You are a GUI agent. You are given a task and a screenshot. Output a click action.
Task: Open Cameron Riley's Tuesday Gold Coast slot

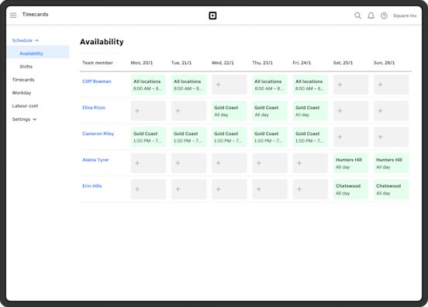188,137
